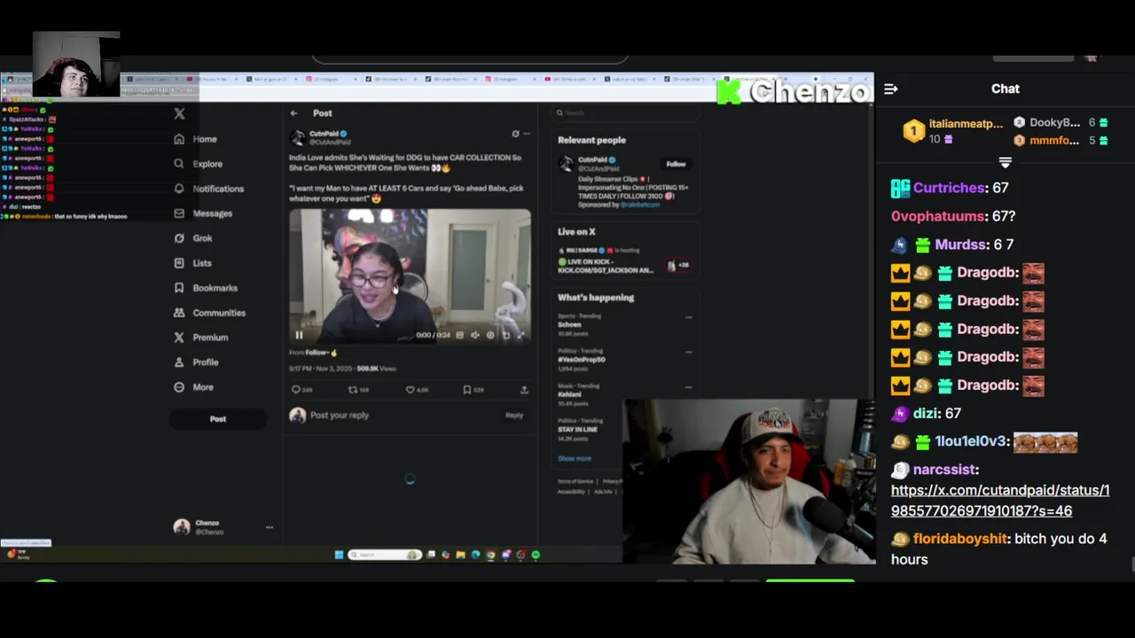Click the Grok icon on CutnPaid's post

click(515, 134)
